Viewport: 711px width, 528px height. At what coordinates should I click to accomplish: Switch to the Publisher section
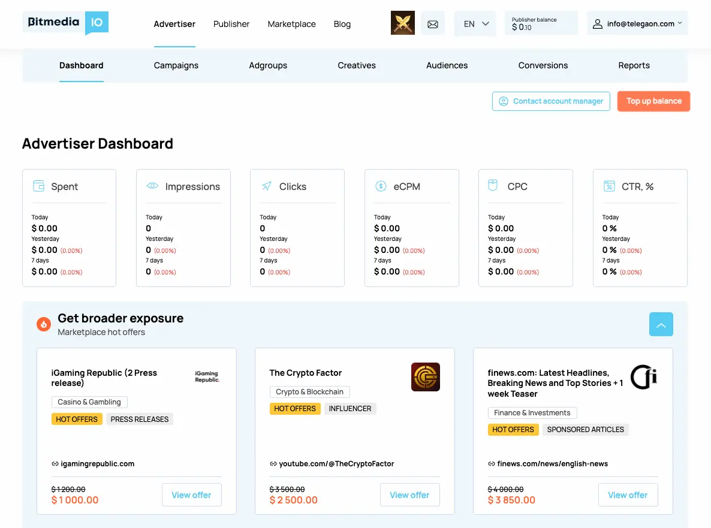(231, 24)
